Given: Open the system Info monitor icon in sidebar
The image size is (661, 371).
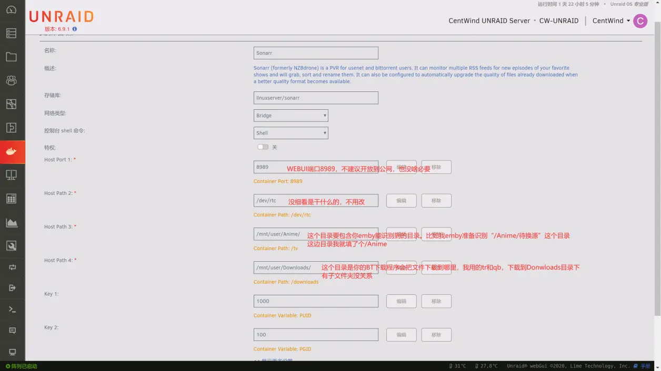Looking at the screenshot, I should tap(12, 352).
